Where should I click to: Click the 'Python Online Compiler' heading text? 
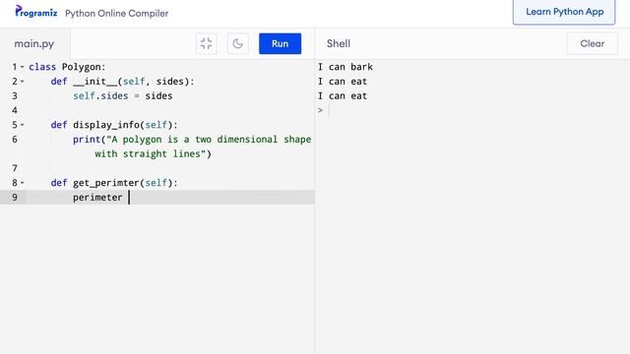[116, 13]
